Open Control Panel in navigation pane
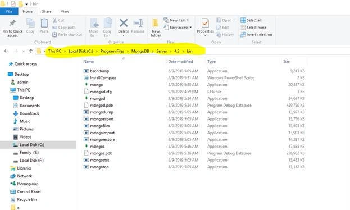Image resolution: width=350 pixels, height=210 pixels. [26, 191]
